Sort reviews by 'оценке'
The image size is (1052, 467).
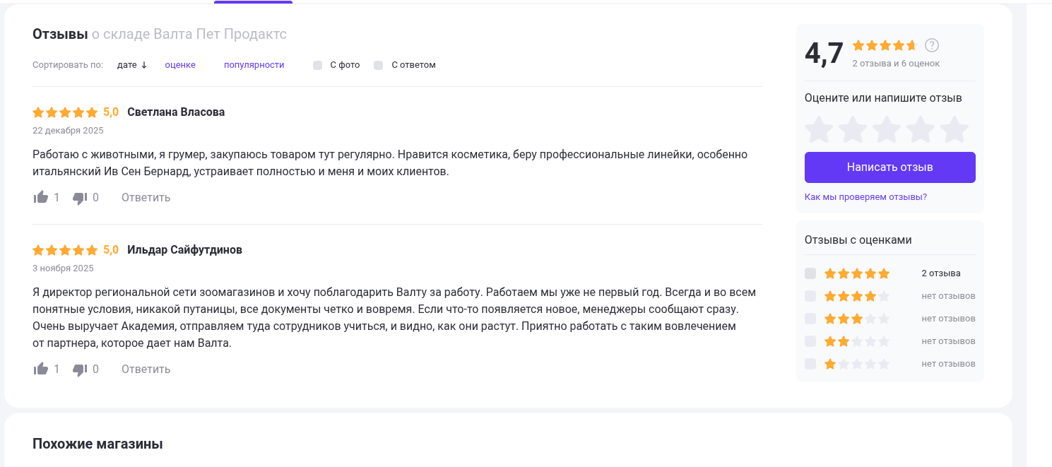click(180, 65)
